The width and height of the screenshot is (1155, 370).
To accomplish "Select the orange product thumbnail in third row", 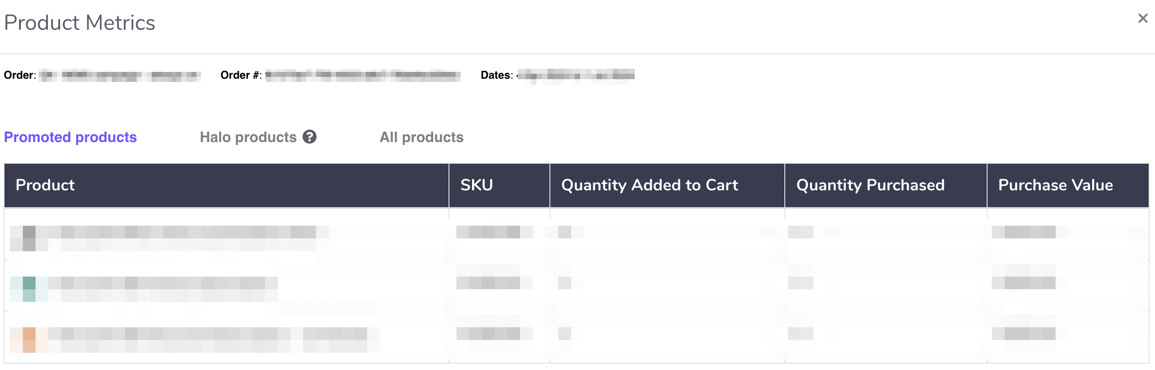I will 29,340.
